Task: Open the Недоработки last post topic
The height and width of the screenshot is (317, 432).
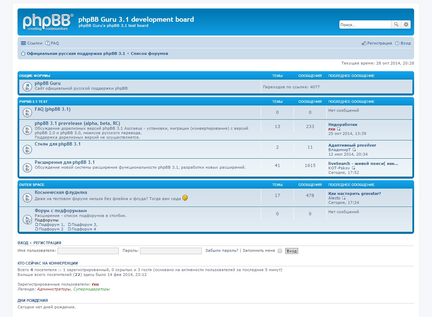Action: [343, 125]
